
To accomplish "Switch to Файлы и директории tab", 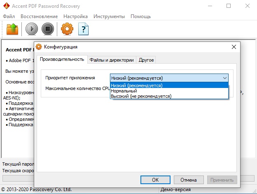I will pyautogui.click(x=112, y=60).
